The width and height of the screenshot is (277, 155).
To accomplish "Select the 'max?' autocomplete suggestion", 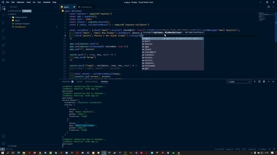I will point(173,38).
